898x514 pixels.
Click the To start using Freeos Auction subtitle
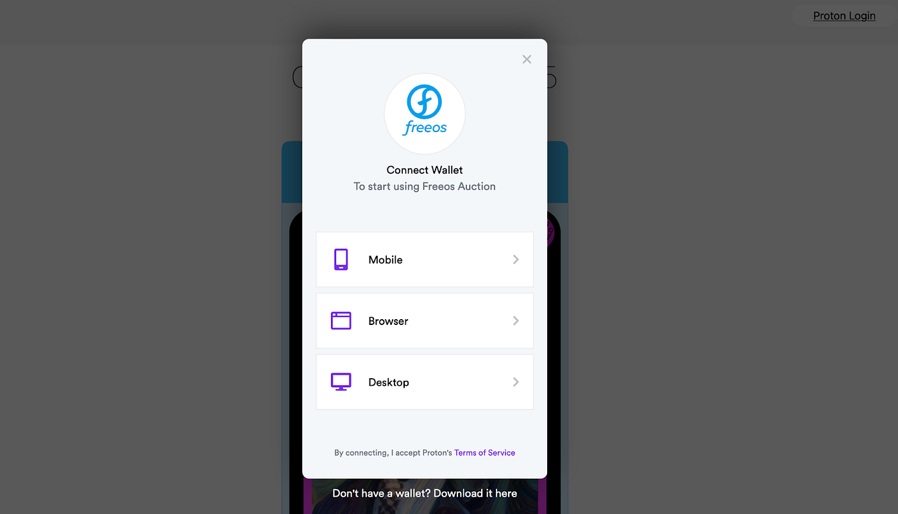[425, 187]
